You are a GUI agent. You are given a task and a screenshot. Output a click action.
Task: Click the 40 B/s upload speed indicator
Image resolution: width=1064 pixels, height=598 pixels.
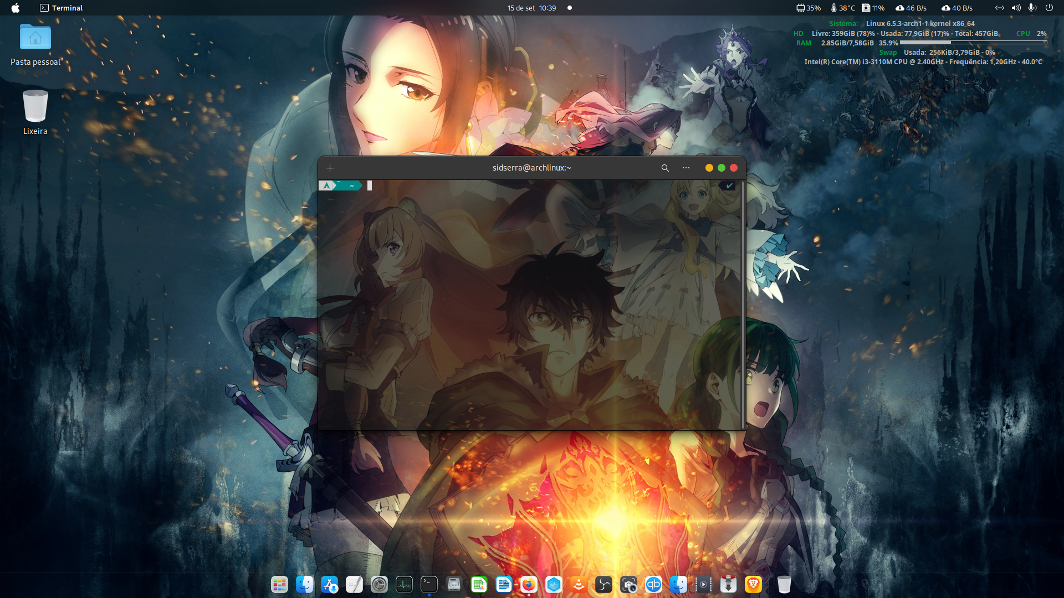coord(957,8)
